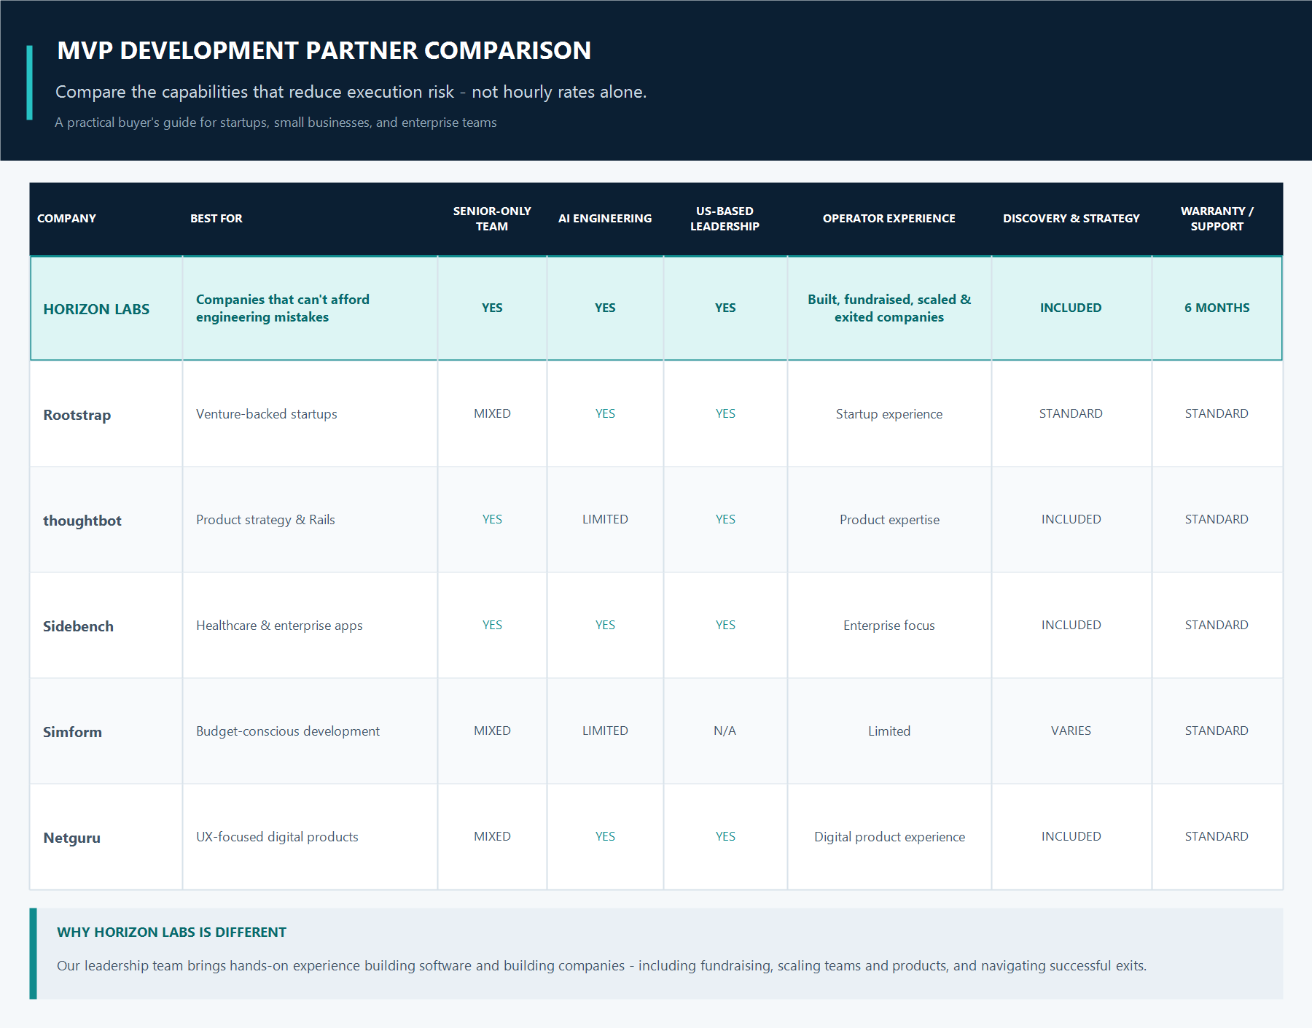
Task: Select the subtitle about reducing execution risk
Action: 351,92
